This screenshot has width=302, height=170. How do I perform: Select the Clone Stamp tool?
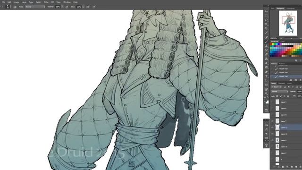(266, 46)
